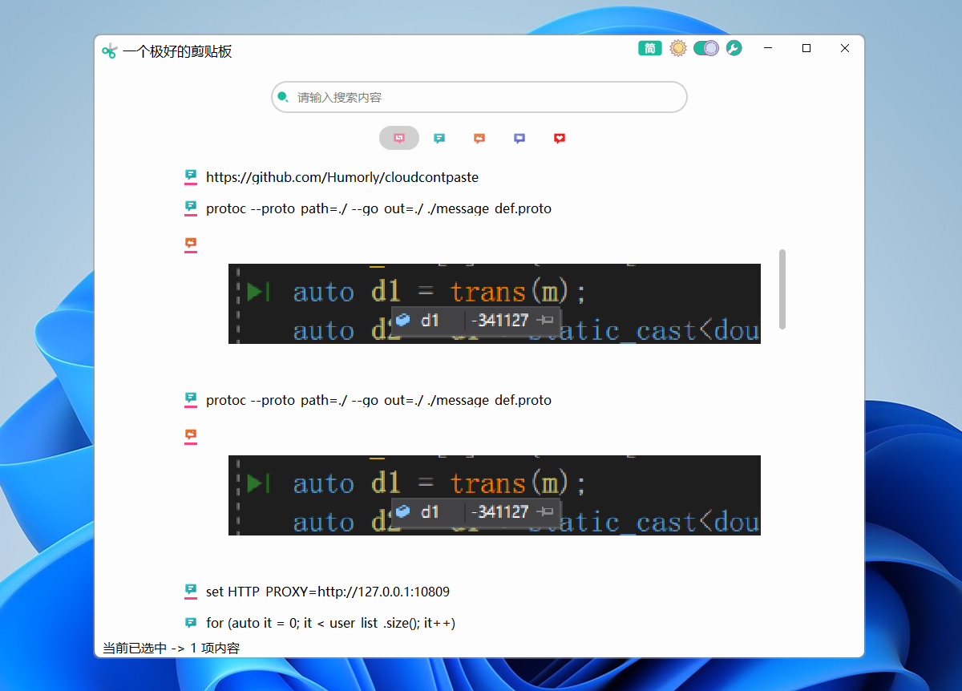This screenshot has height=691, width=962.
Task: Click the sun theme icon
Action: (678, 48)
